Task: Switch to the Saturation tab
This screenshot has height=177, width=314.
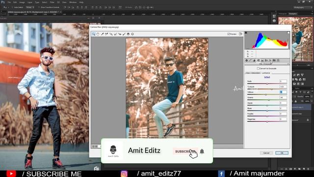Action: (x=256, y=73)
